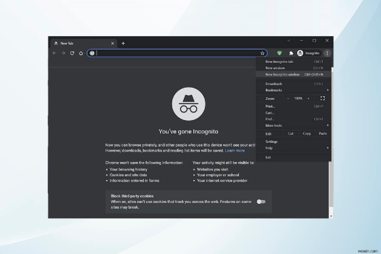The image size is (381, 254).
Task: Choose New Incognito tab
Action: (293, 62)
